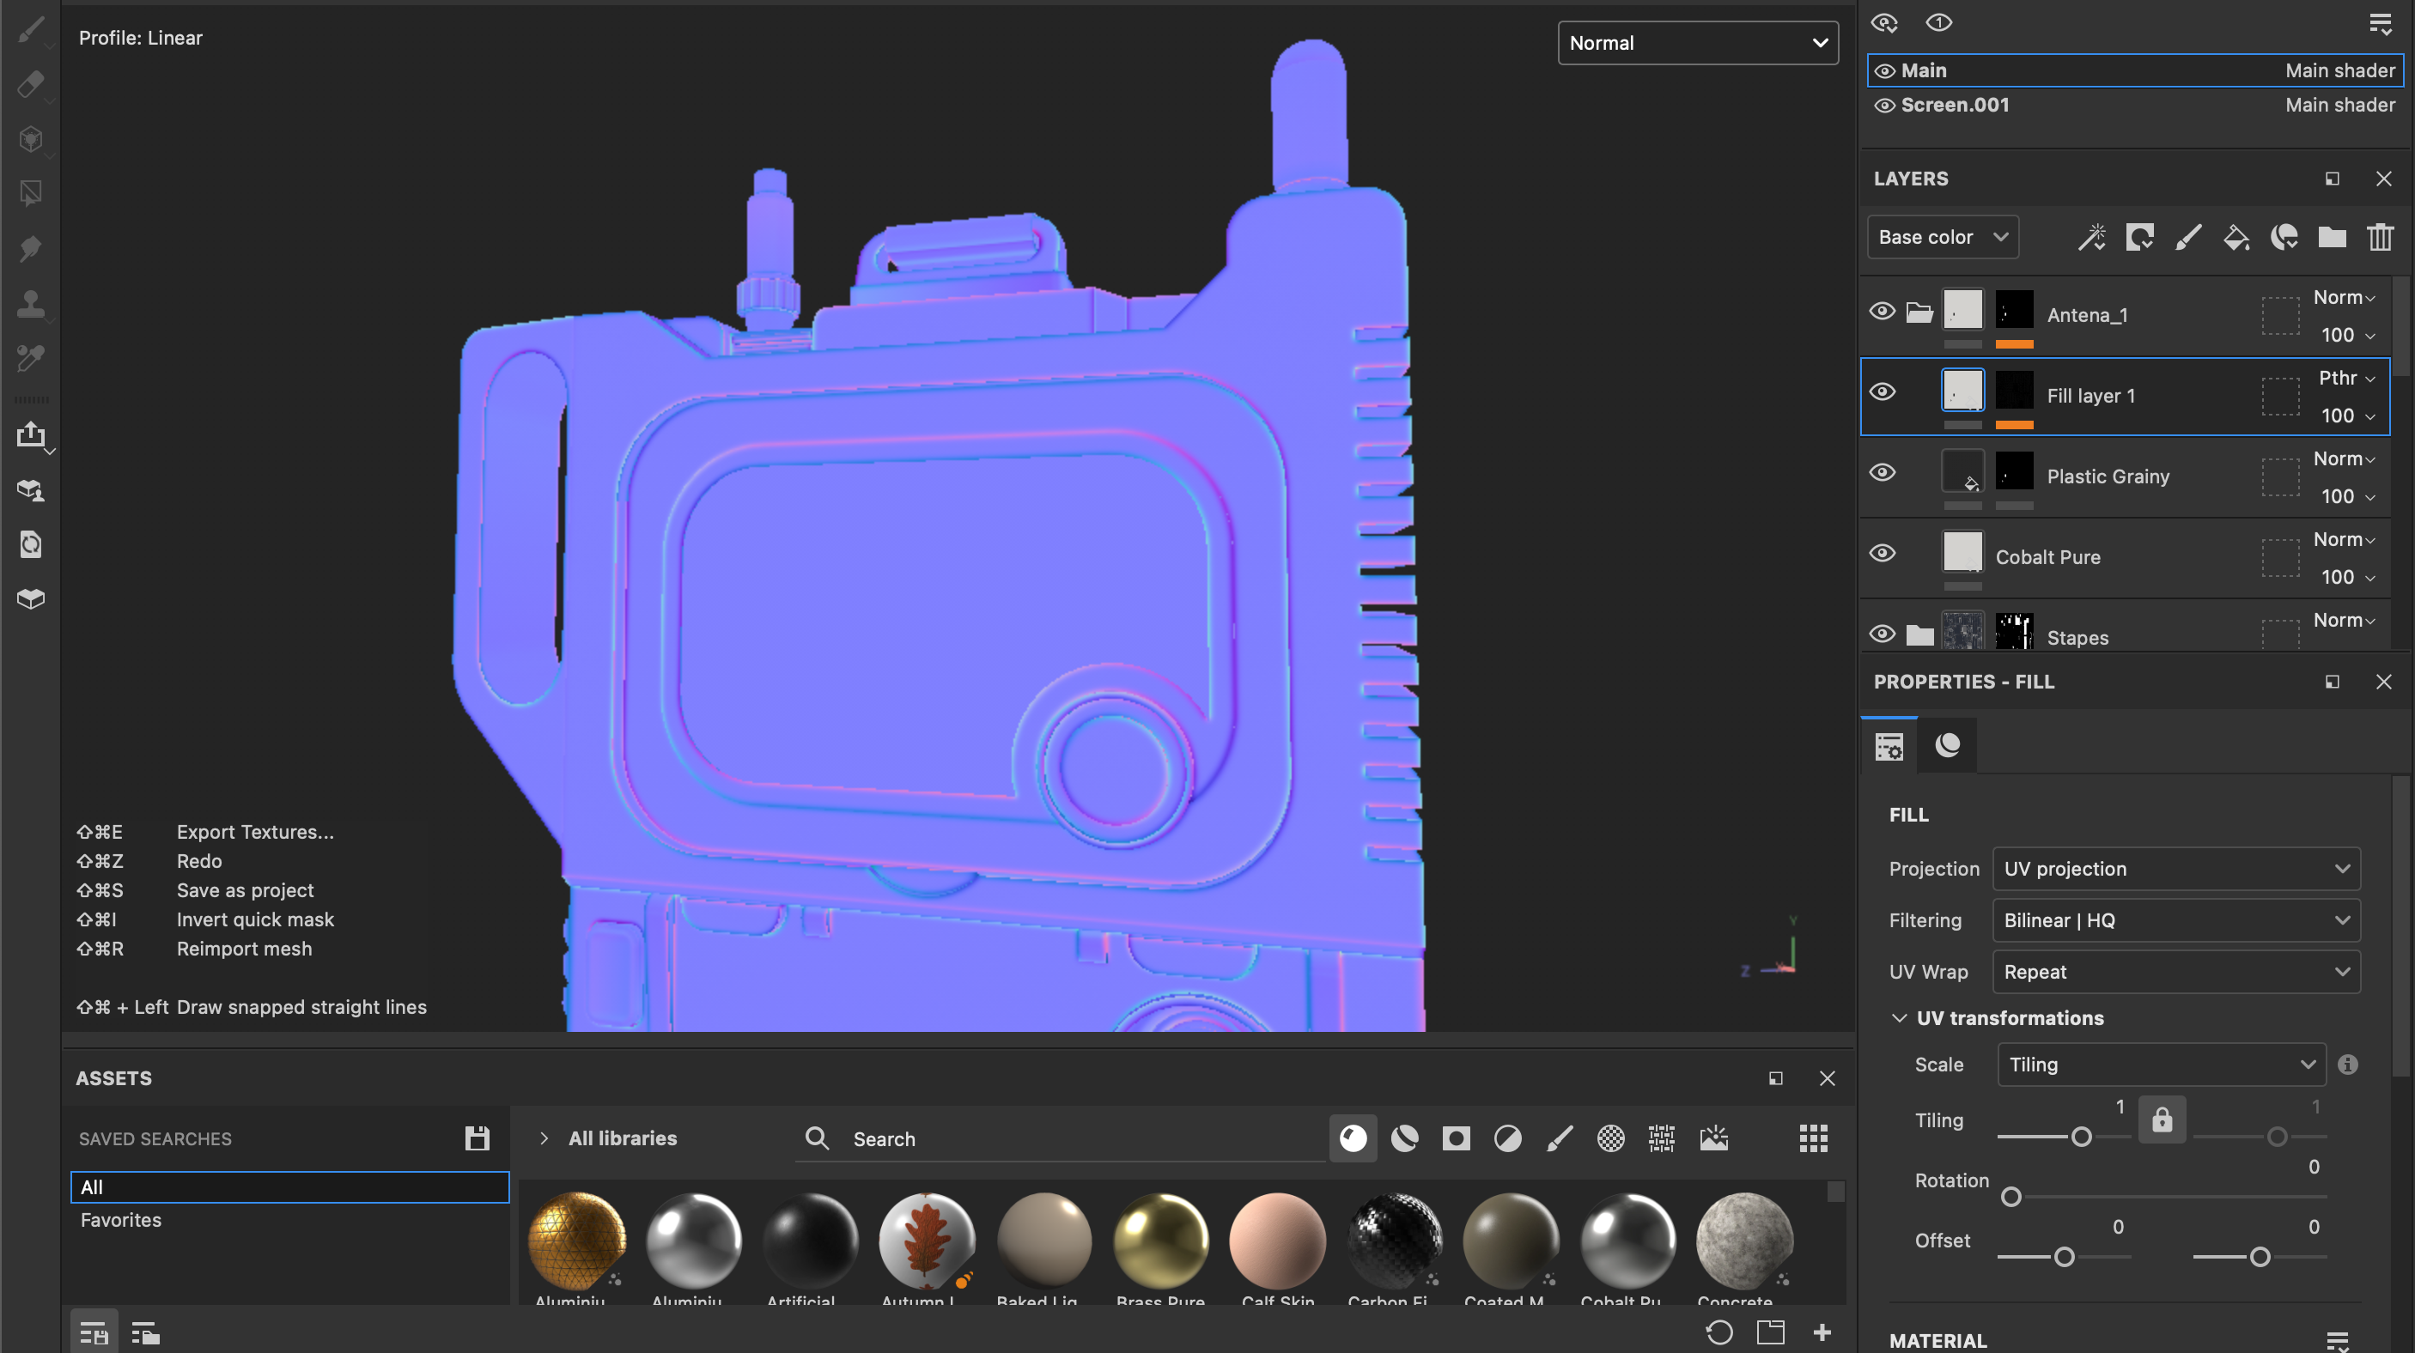2415x1353 pixels.
Task: Add an effect with the magic wand icon
Action: click(x=2091, y=237)
